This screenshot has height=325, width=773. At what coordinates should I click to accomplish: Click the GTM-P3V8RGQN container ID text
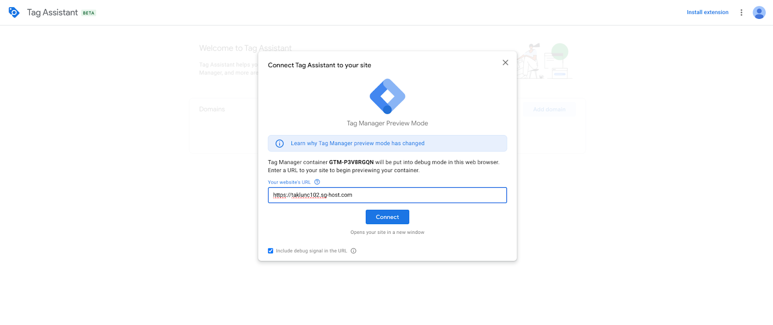point(351,162)
